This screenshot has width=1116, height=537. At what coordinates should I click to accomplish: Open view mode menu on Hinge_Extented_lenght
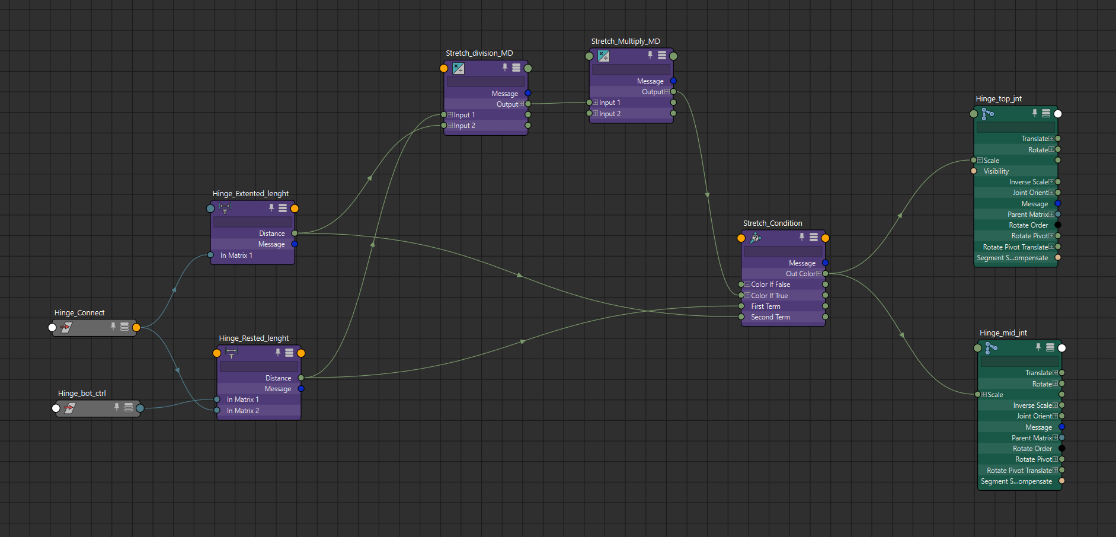(283, 208)
